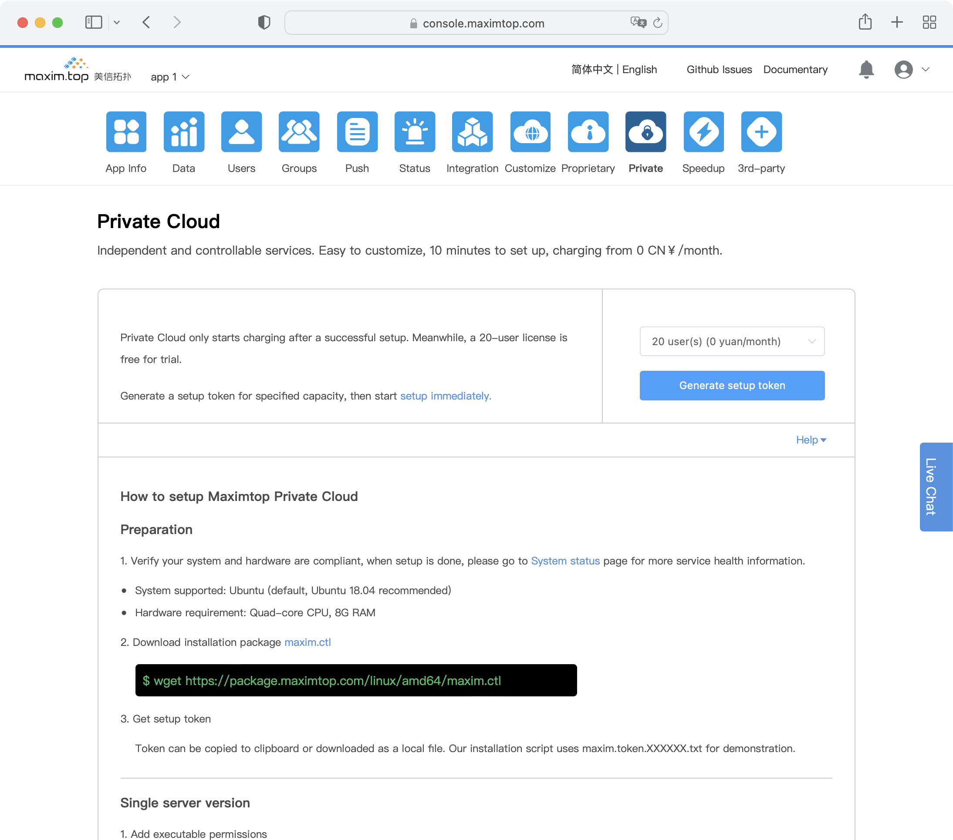Switch language to English
Screen dimensions: 953x840
point(640,69)
